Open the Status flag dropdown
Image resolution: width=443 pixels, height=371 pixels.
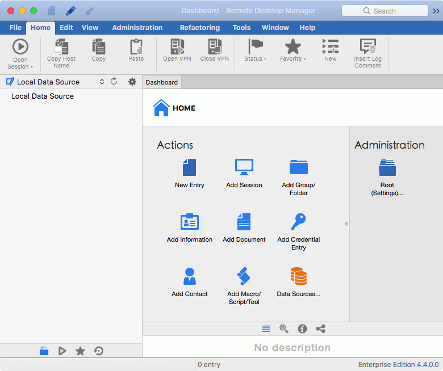(255, 50)
